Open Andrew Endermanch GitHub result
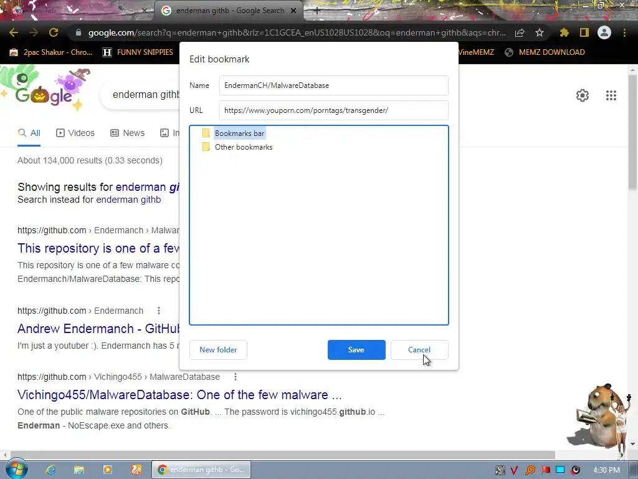Image resolution: width=638 pixels, height=479 pixels. pos(98,328)
